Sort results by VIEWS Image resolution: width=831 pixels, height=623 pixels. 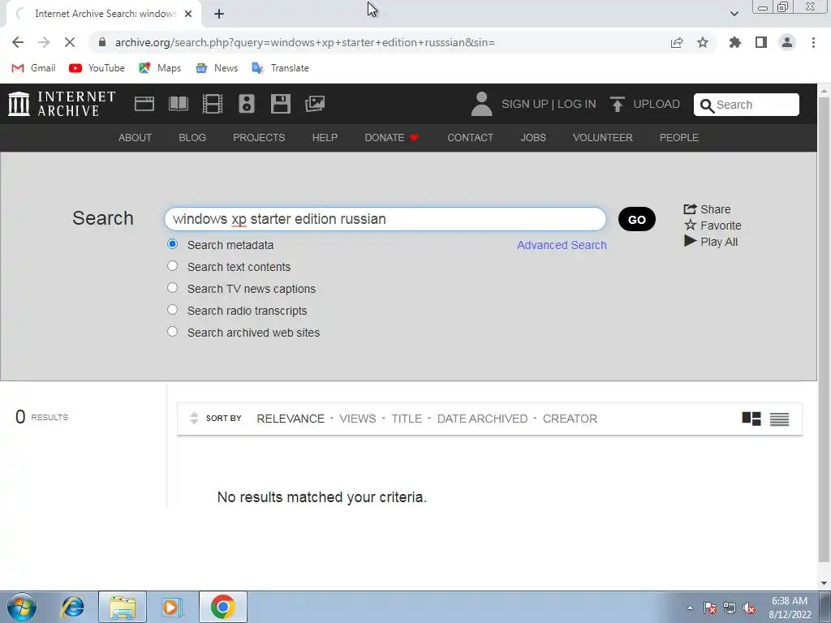(358, 419)
